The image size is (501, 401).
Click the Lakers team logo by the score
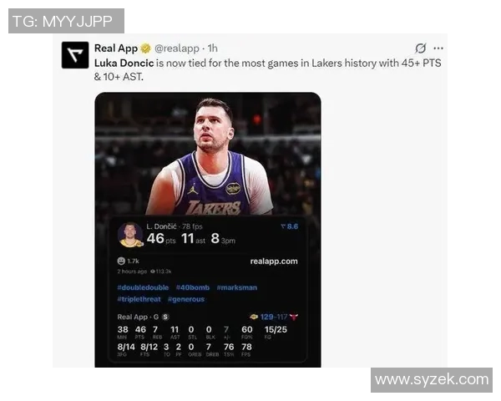click(254, 317)
